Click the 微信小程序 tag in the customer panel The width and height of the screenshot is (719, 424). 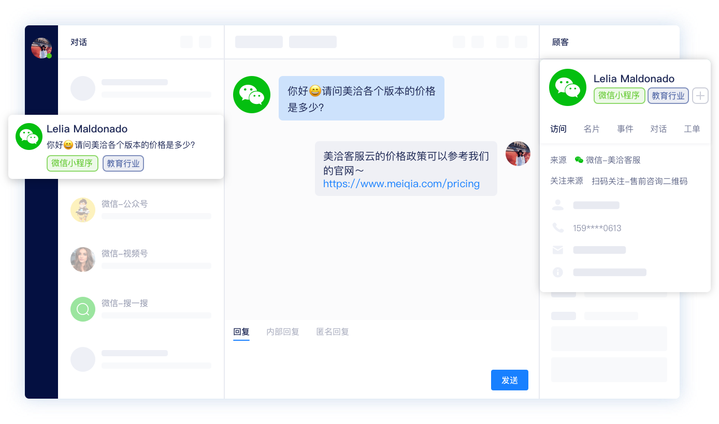620,96
